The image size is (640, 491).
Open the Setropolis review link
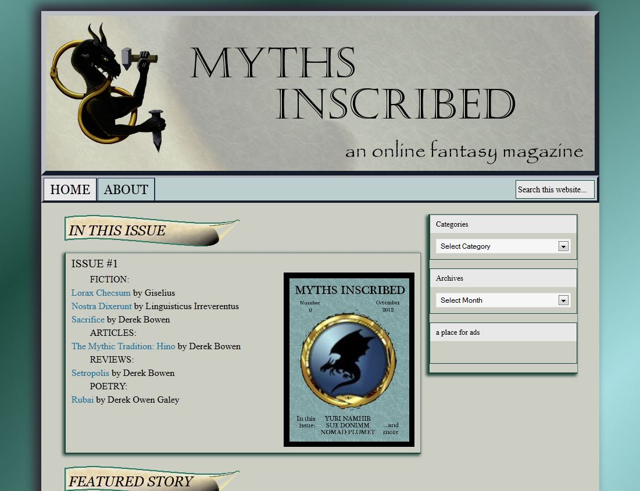click(90, 373)
